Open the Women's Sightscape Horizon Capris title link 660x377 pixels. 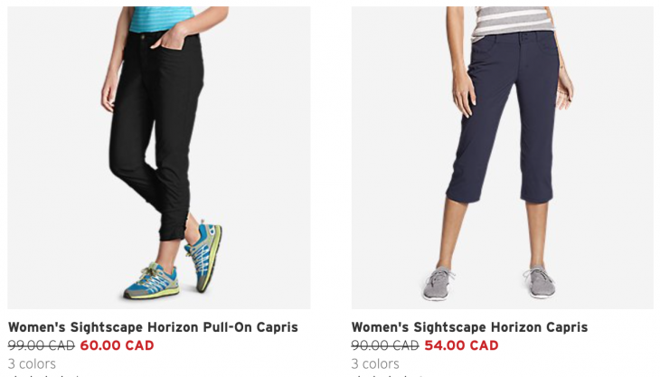pos(469,327)
